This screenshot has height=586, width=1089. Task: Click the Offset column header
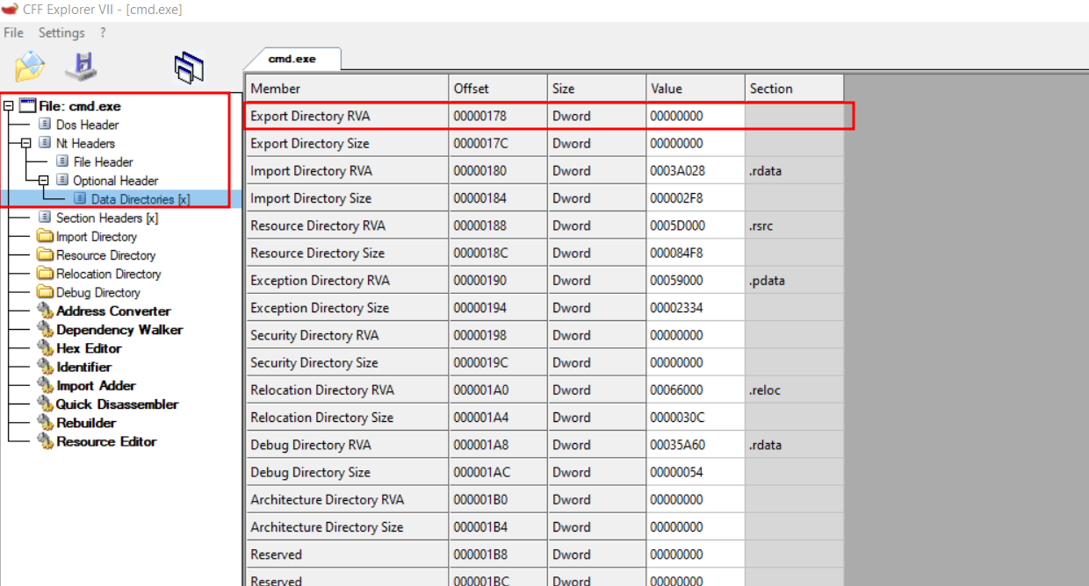pos(497,89)
